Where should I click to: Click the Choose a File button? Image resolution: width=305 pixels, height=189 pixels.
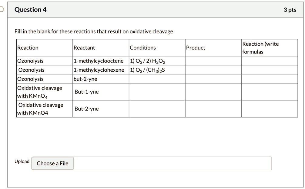52,163
